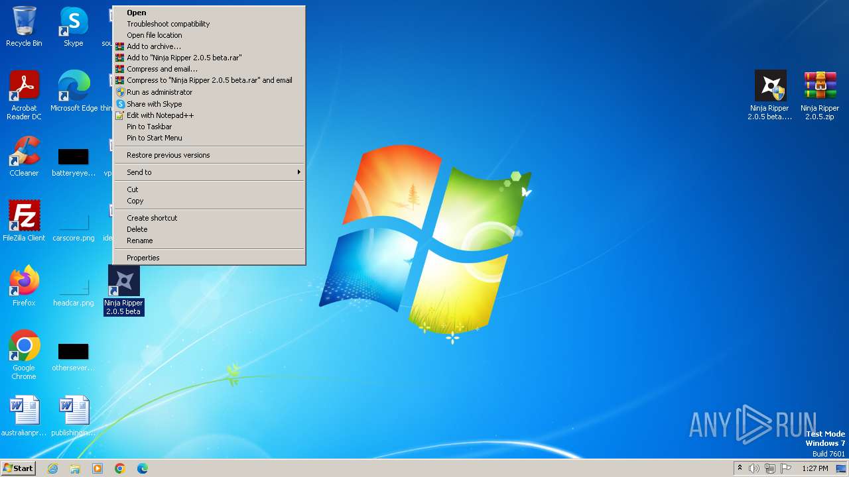This screenshot has height=477, width=849.
Task: Select the carscore.png file
Action: 74,225
